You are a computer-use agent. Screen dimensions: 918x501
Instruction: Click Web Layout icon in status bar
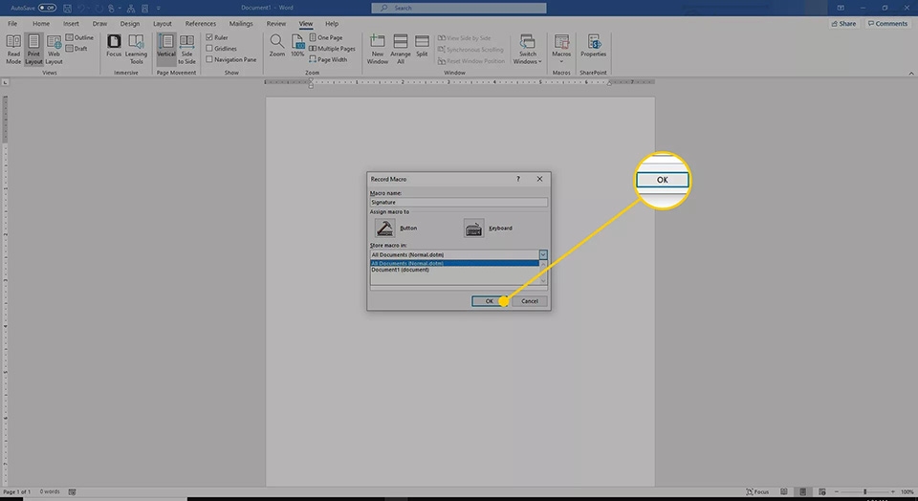(822, 491)
